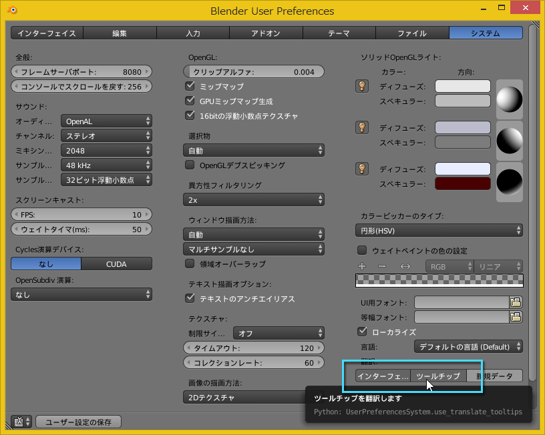Adjust second light direction sphere

click(509, 141)
